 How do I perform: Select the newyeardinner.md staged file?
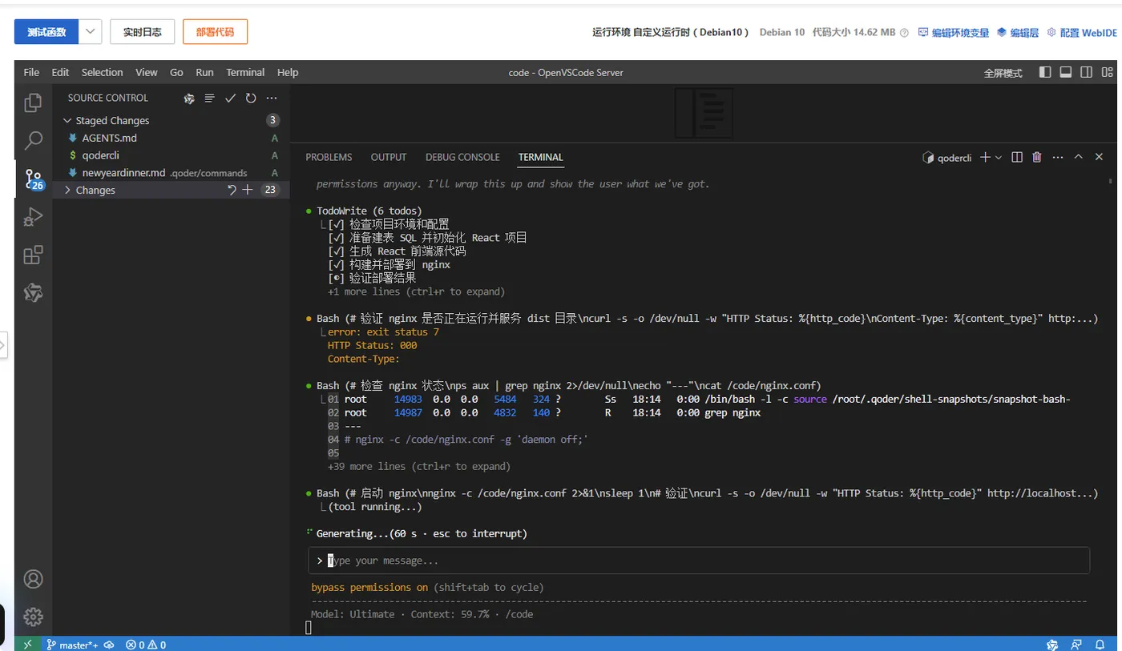click(171, 173)
